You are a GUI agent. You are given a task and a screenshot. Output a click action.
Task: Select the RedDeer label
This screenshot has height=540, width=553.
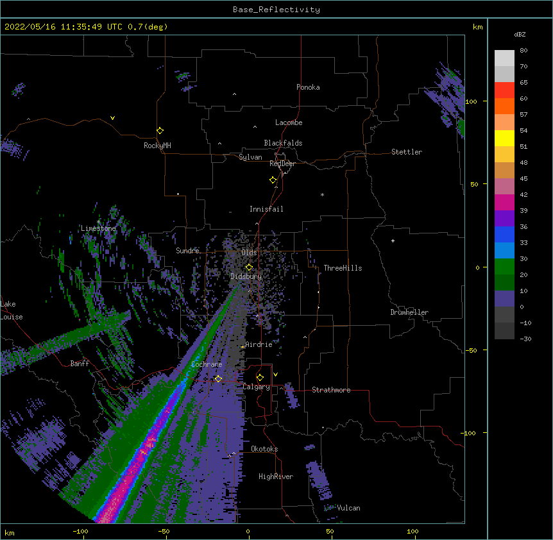click(x=282, y=164)
